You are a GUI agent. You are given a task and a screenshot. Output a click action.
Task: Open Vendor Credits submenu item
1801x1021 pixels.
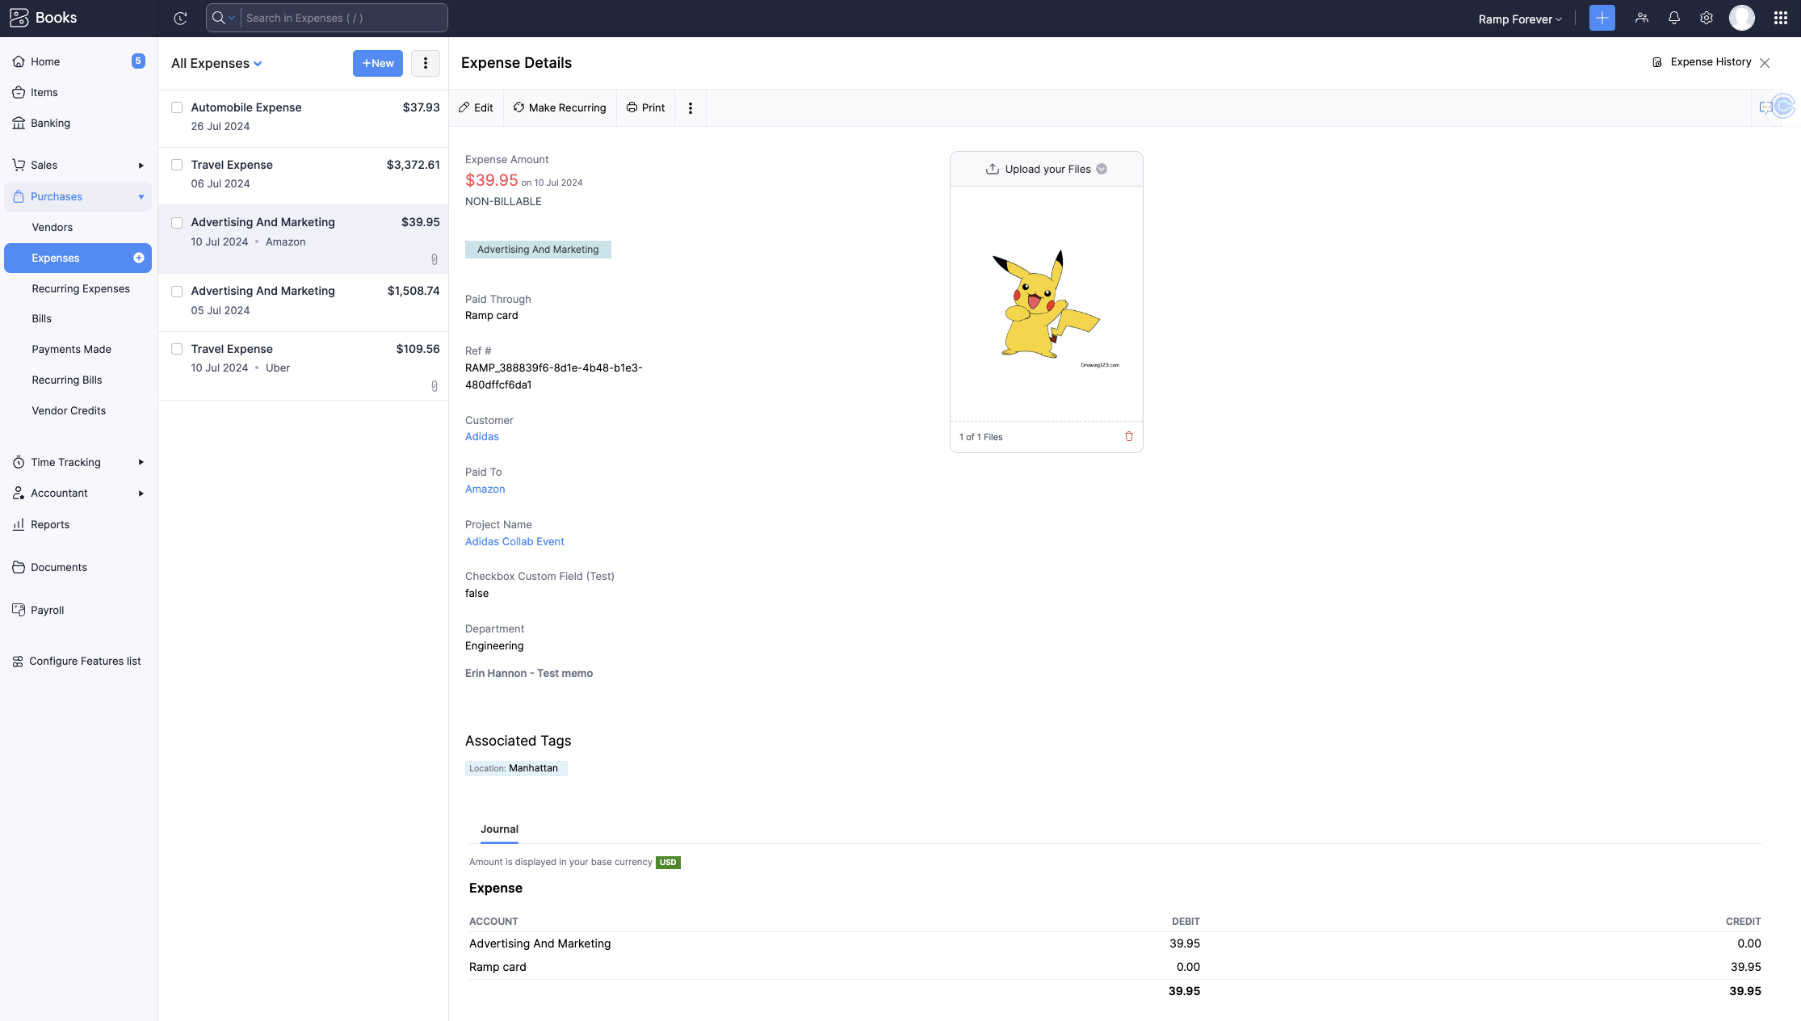(69, 410)
